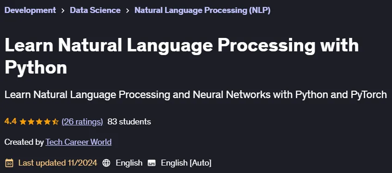This screenshot has height=173, width=392.
Task: Click the chevron after Data Science
Action: click(x=128, y=11)
